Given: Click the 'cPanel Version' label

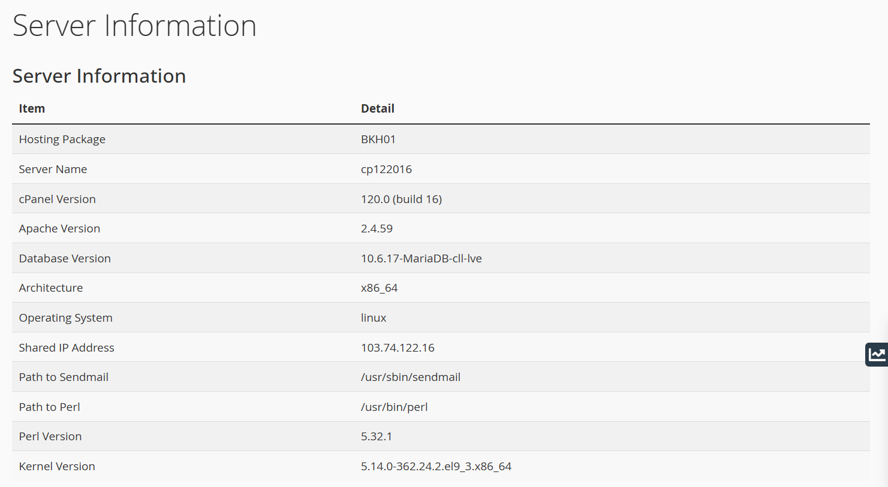Looking at the screenshot, I should 57,199.
